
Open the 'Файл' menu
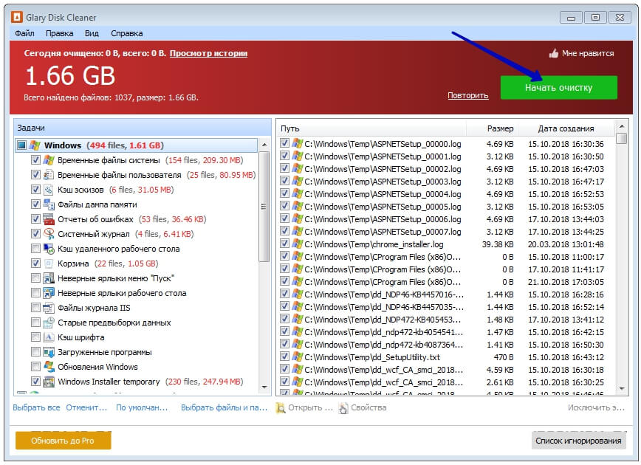click(x=24, y=33)
